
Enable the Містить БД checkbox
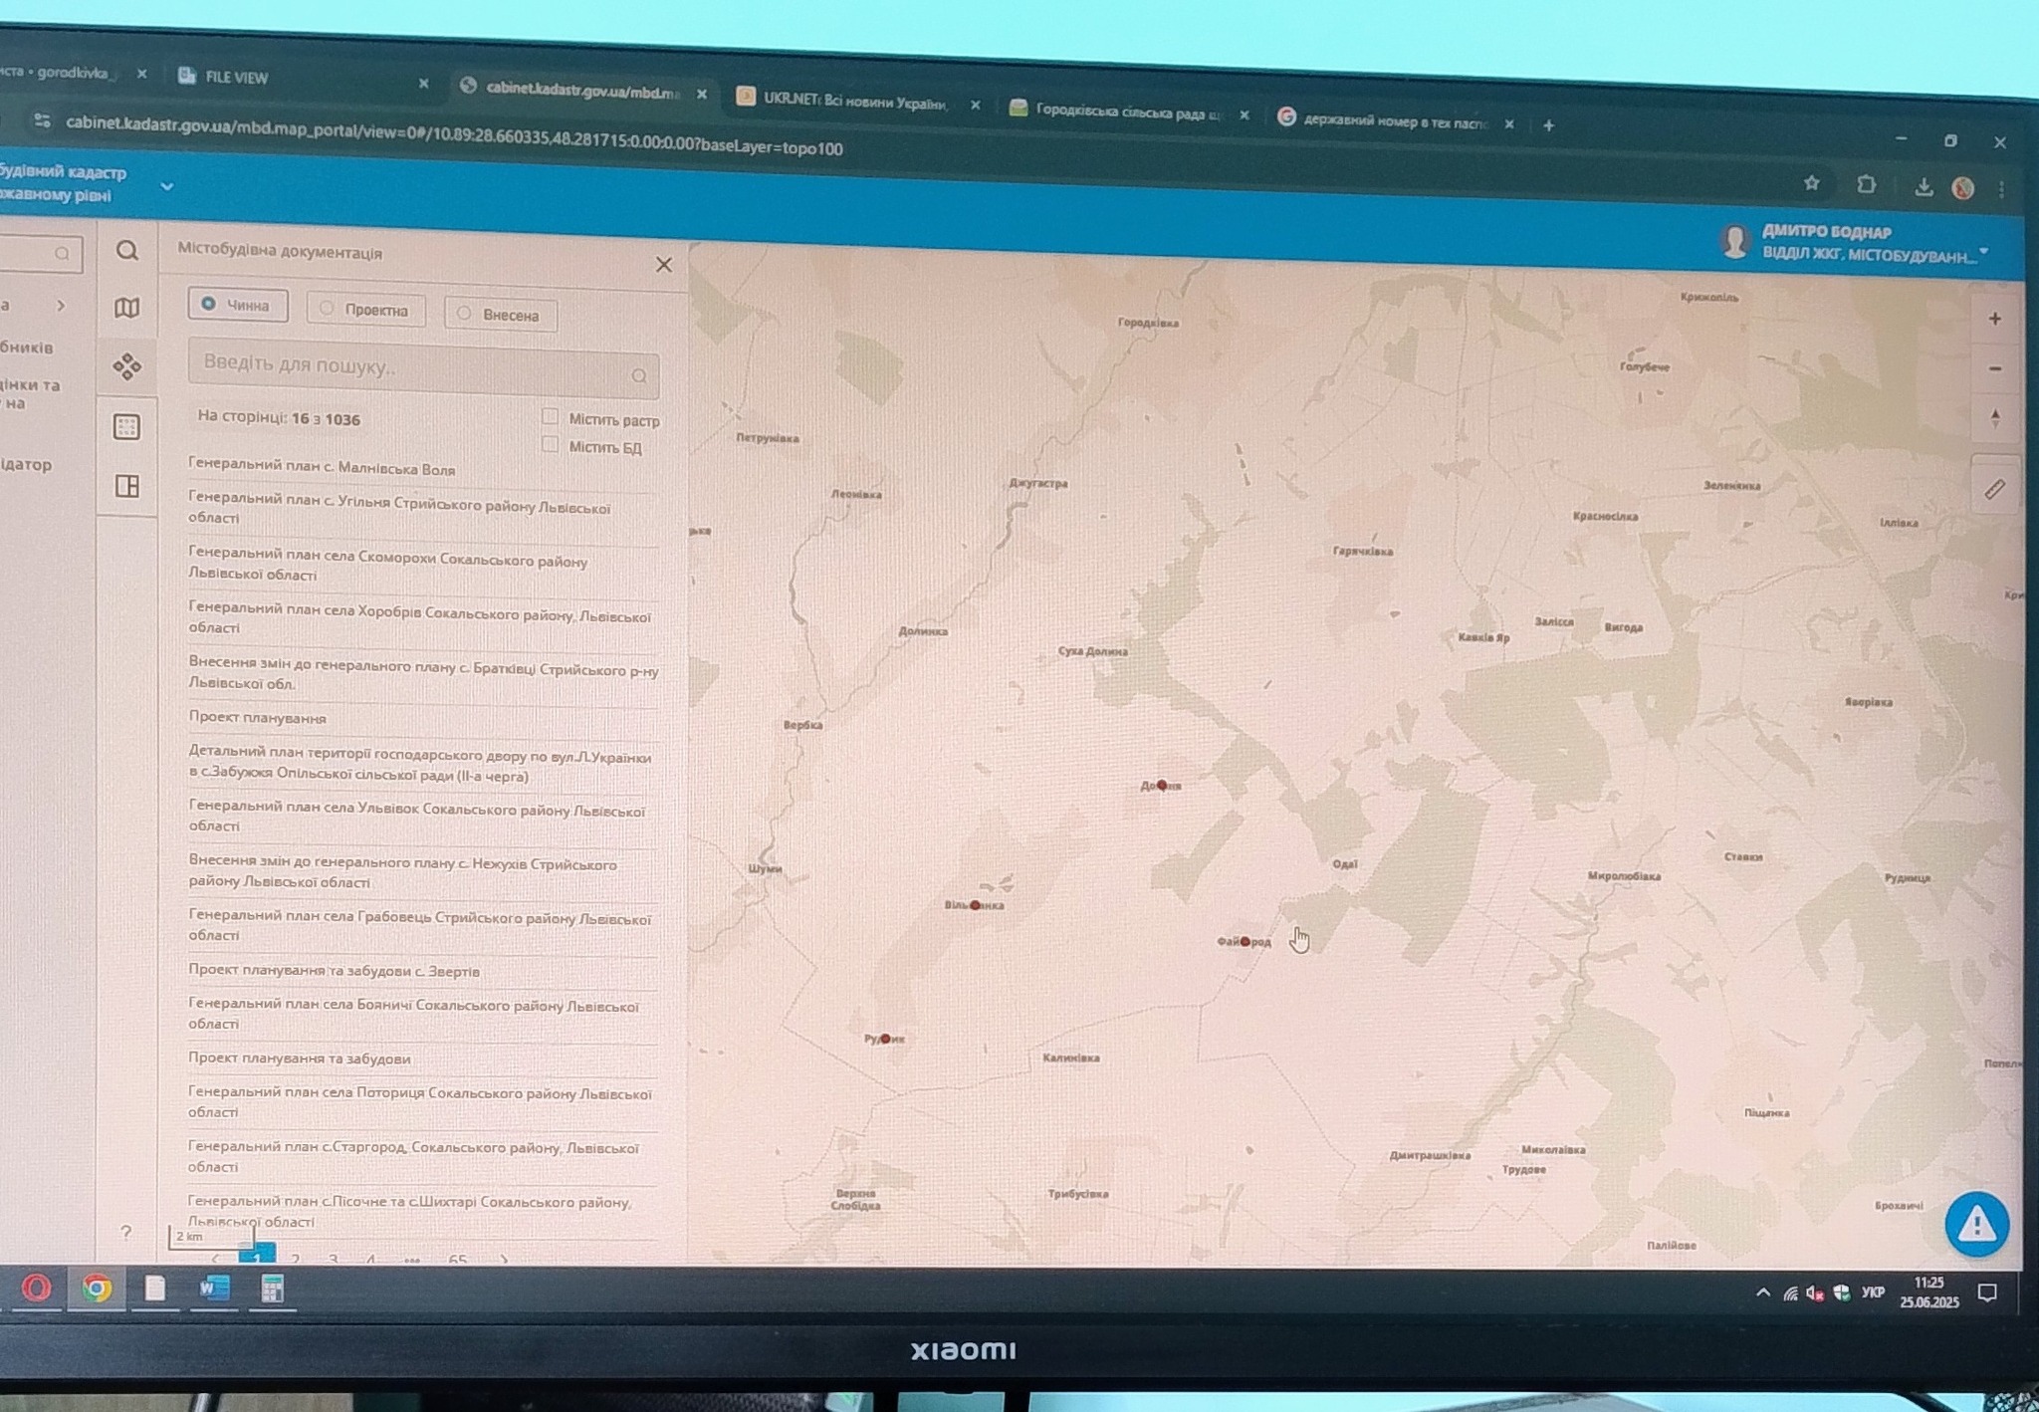(550, 444)
